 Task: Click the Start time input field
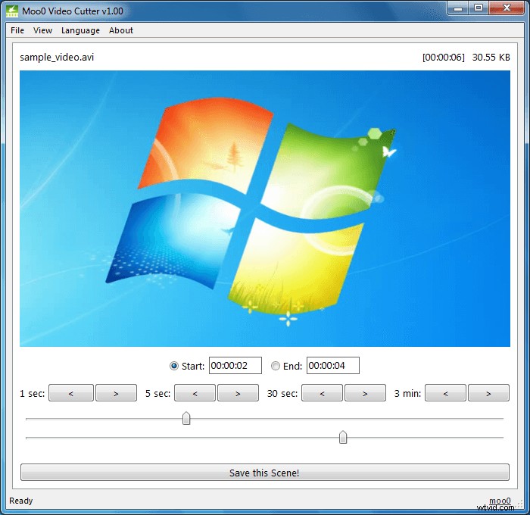[x=235, y=366]
